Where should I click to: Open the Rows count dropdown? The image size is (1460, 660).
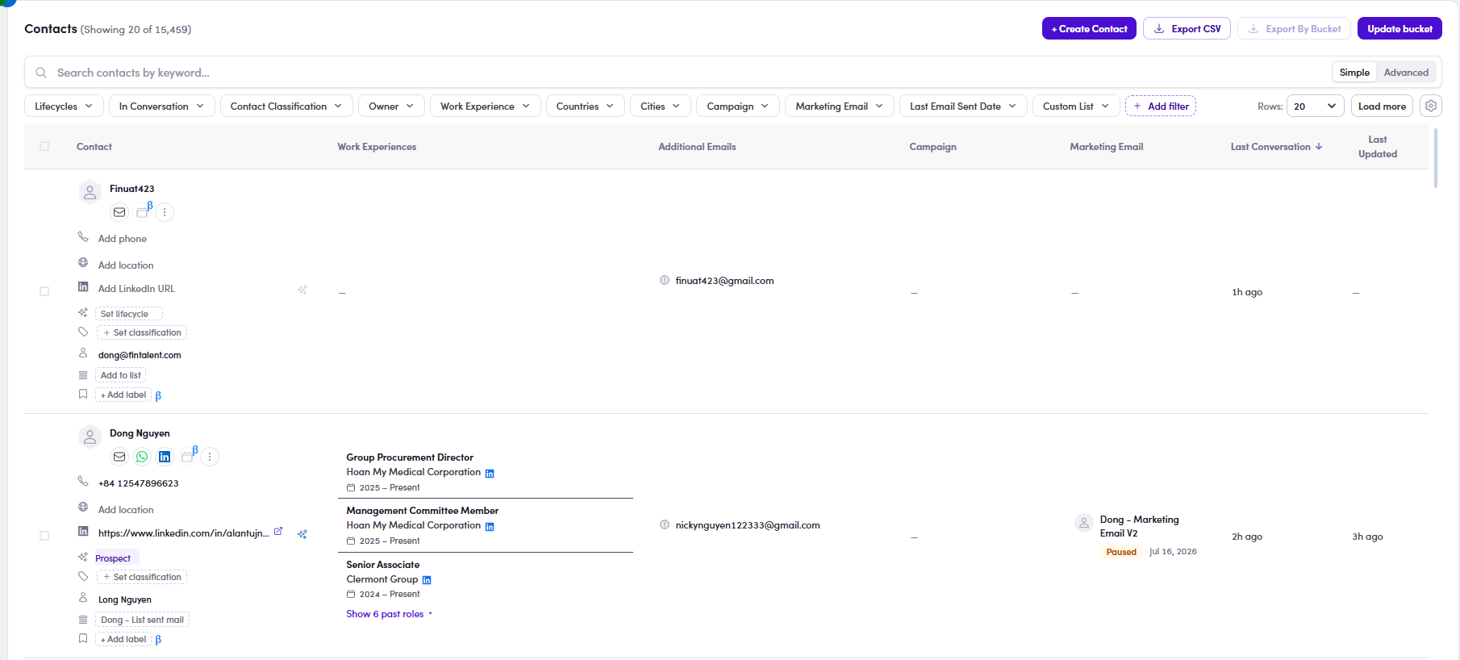coord(1315,106)
